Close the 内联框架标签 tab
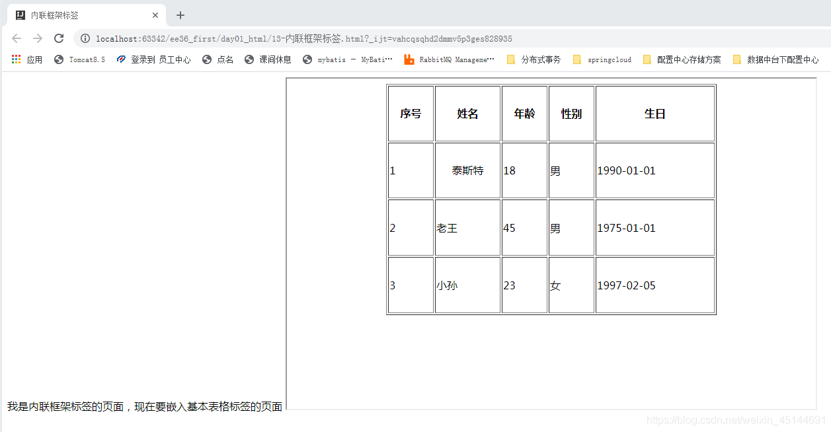Screen dimensions: 831x432 [155, 15]
